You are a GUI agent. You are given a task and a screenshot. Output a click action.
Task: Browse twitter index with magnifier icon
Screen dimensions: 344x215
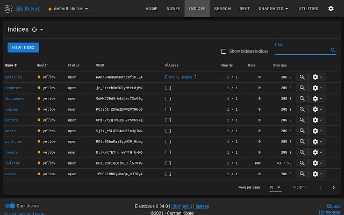302,163
